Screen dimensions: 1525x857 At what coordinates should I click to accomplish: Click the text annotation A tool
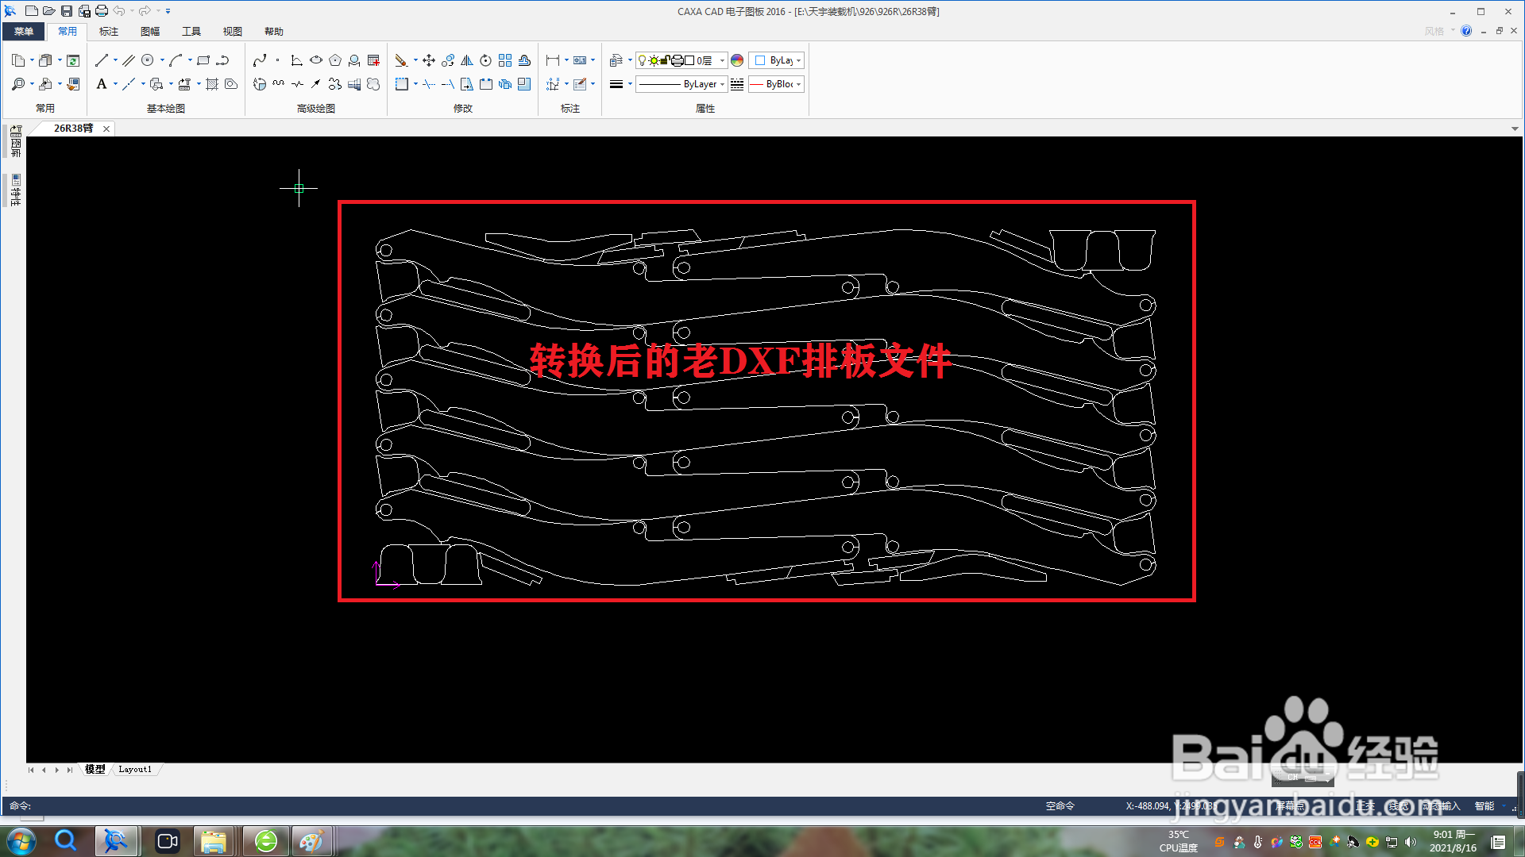(102, 84)
